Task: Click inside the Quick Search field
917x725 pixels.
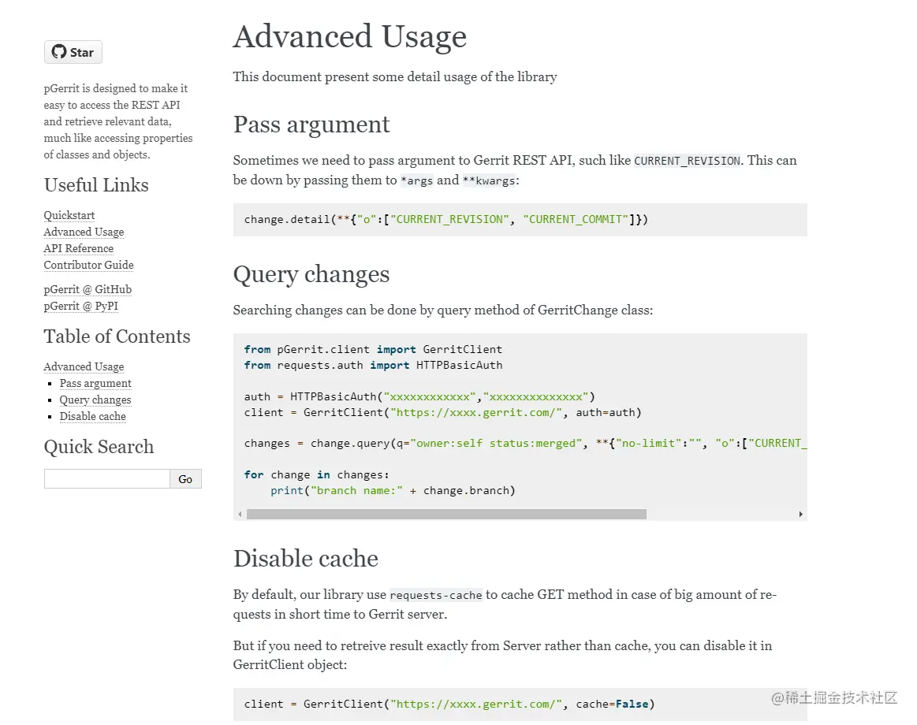Action: (106, 478)
